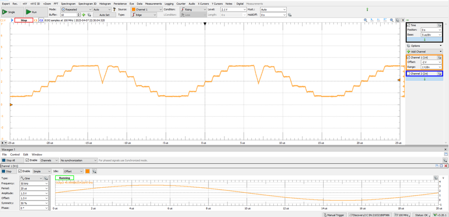Open Wavegen Control menu
Image resolution: width=449 pixels, height=217 pixels.
15,155
